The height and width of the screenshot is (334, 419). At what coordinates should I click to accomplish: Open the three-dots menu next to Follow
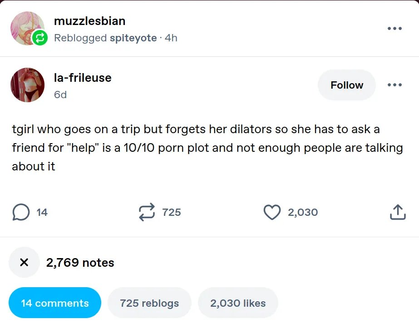click(394, 85)
